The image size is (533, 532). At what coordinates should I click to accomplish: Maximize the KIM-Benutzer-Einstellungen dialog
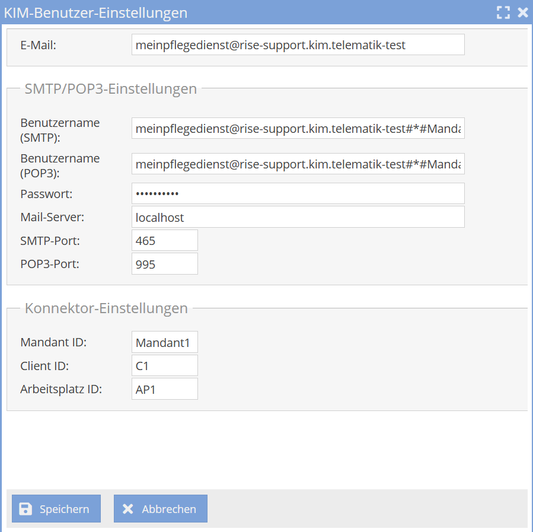[503, 12]
